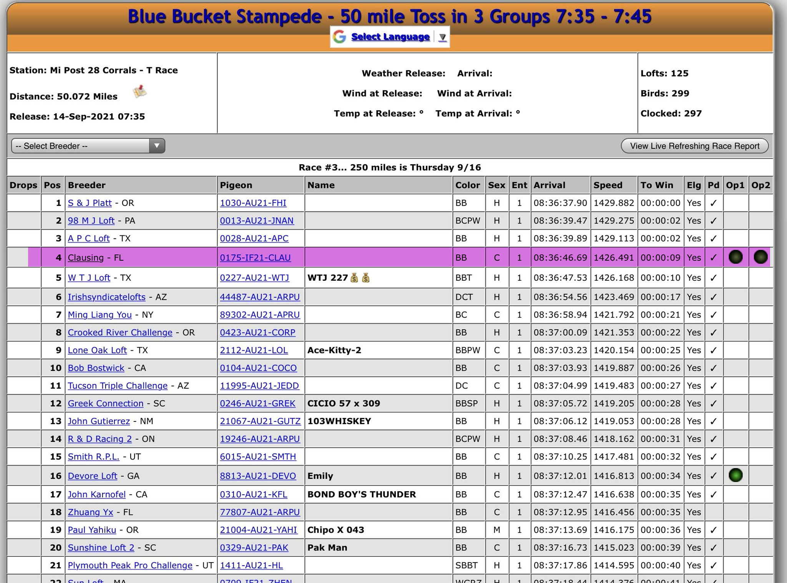Click Op2 dark dot in Clausing row
Viewport: 787px width, 583px height.
(x=760, y=257)
